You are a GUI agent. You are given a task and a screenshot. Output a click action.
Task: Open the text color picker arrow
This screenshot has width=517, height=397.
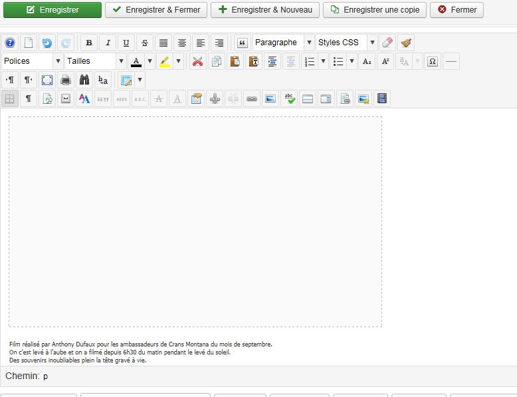tap(150, 61)
